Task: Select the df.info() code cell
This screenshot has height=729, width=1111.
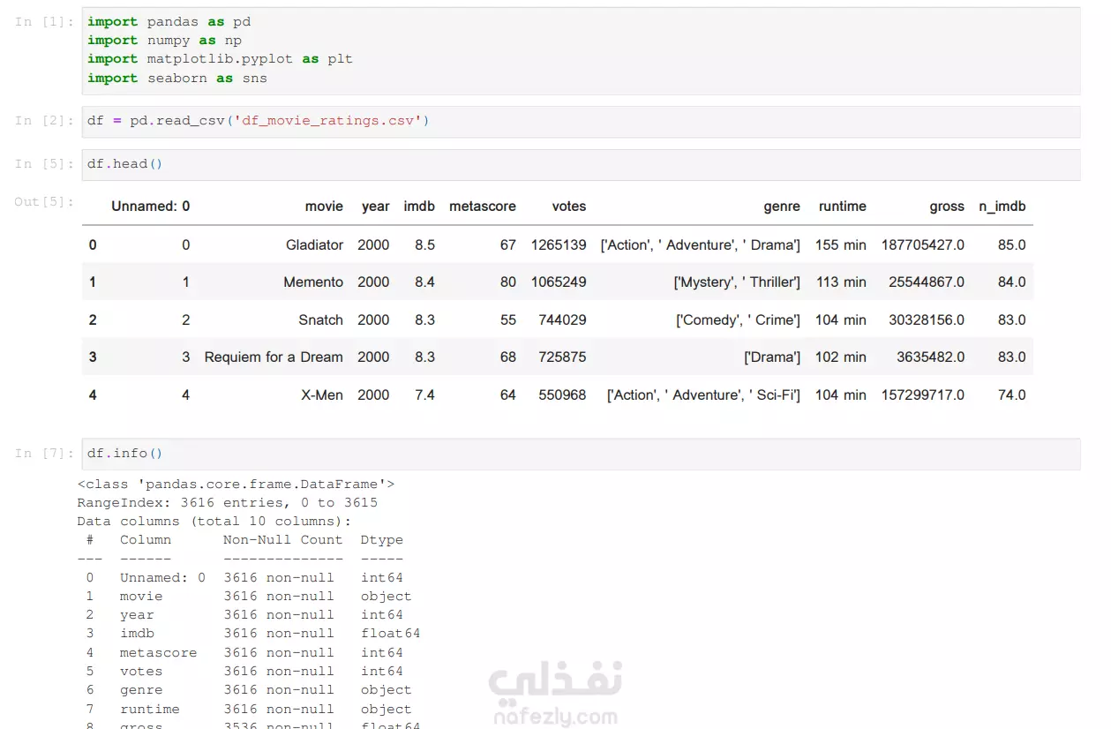Action: (581, 455)
